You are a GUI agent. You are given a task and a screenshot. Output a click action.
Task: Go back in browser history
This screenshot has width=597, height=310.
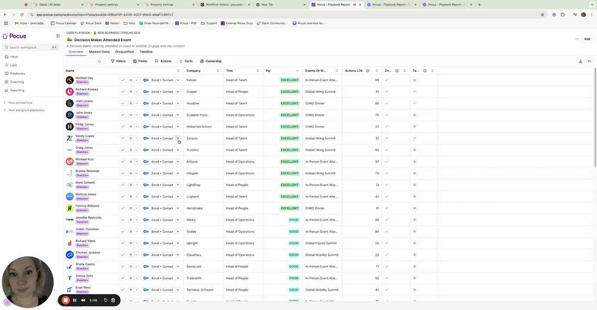tap(5, 15)
